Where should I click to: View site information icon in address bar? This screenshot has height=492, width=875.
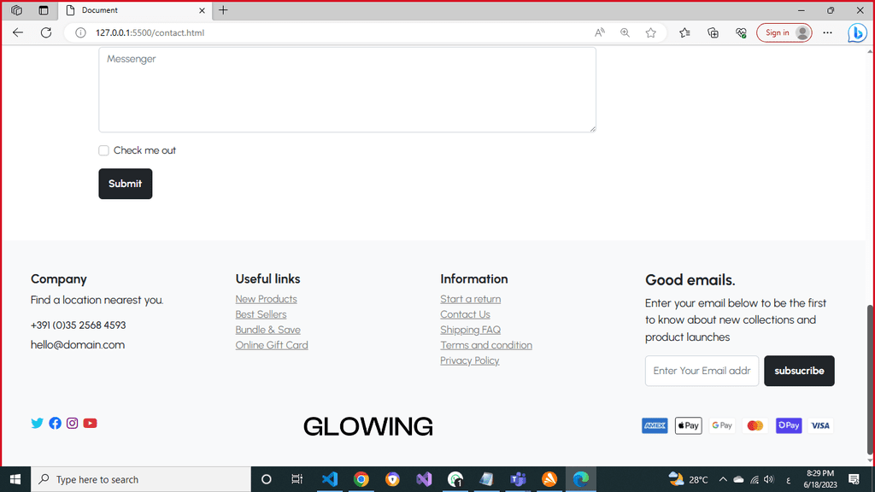click(x=80, y=33)
